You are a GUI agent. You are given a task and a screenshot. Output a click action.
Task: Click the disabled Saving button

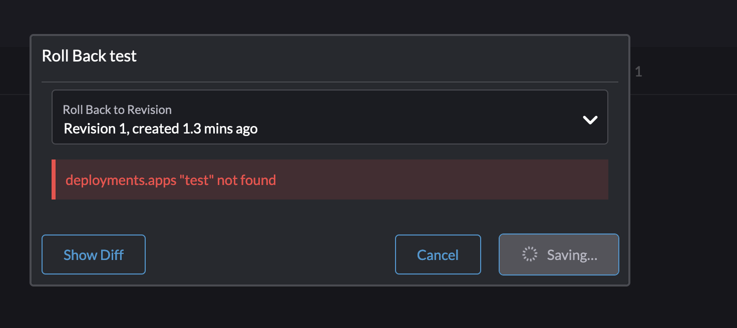pyautogui.click(x=559, y=254)
